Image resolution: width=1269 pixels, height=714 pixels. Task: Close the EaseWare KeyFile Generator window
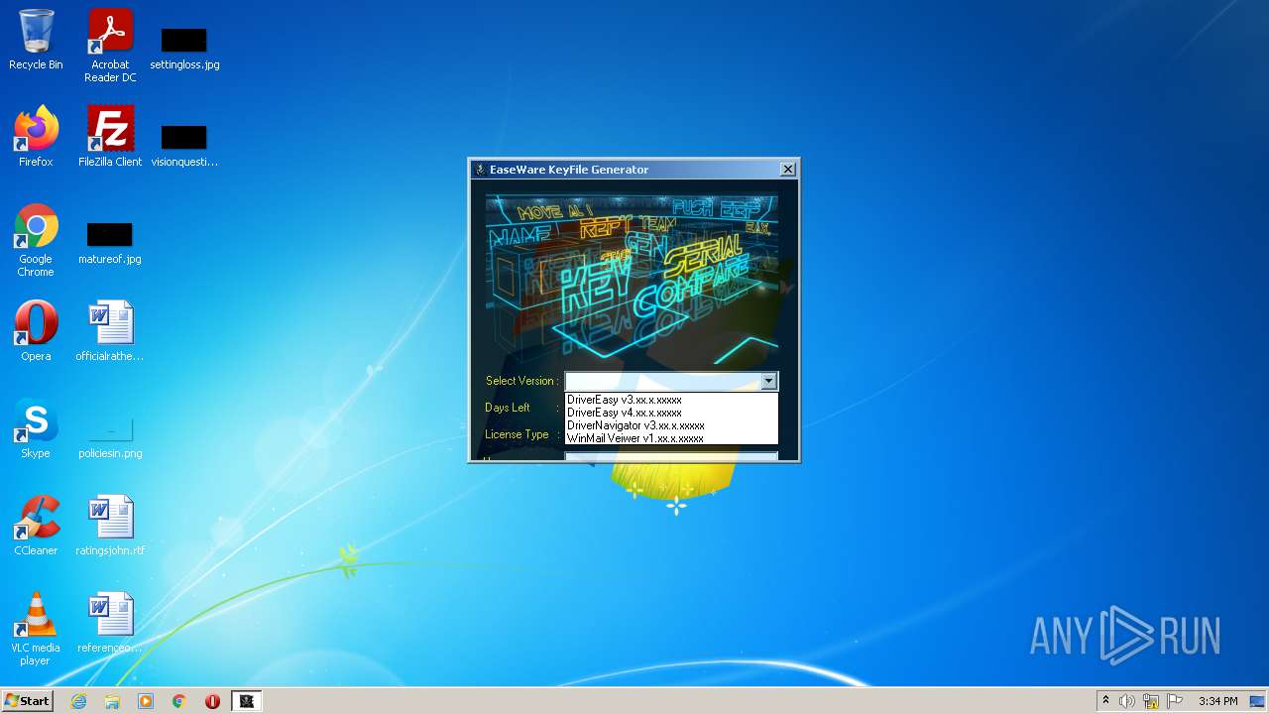pos(788,170)
